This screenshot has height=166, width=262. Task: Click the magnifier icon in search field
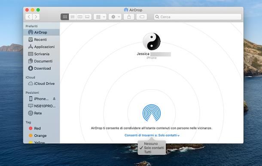point(157,17)
